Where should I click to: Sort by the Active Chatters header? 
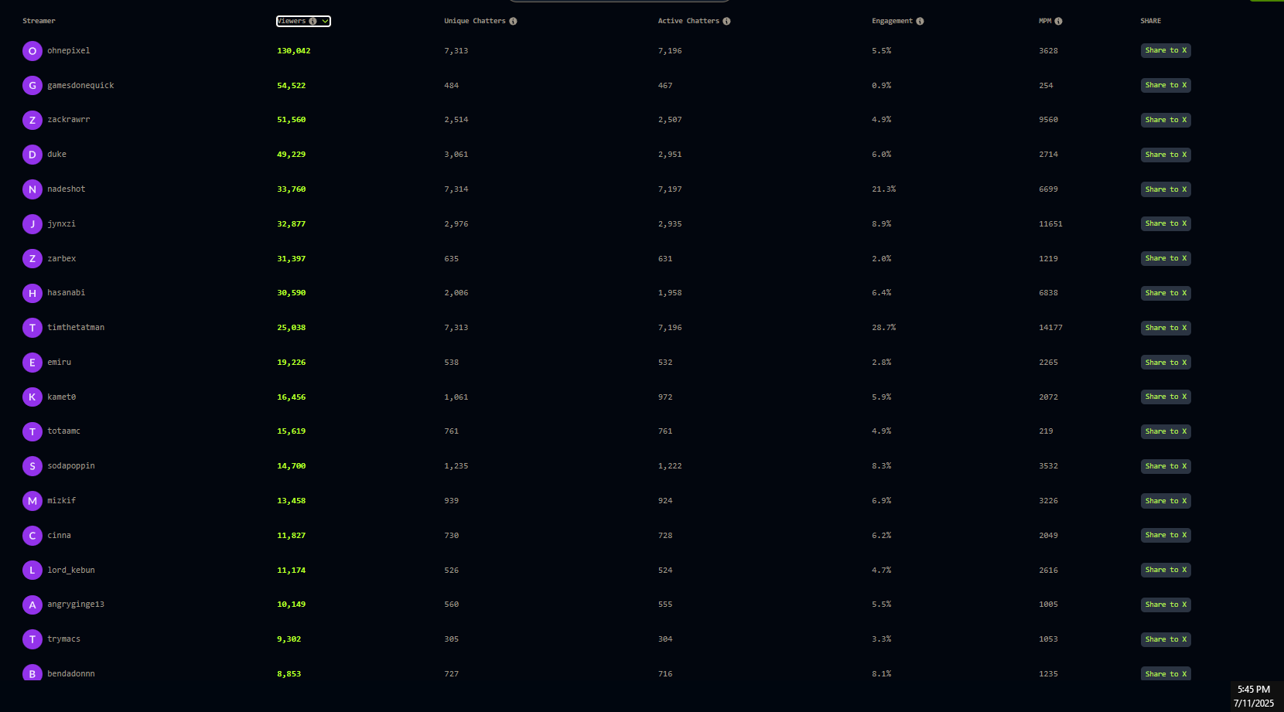pyautogui.click(x=688, y=21)
